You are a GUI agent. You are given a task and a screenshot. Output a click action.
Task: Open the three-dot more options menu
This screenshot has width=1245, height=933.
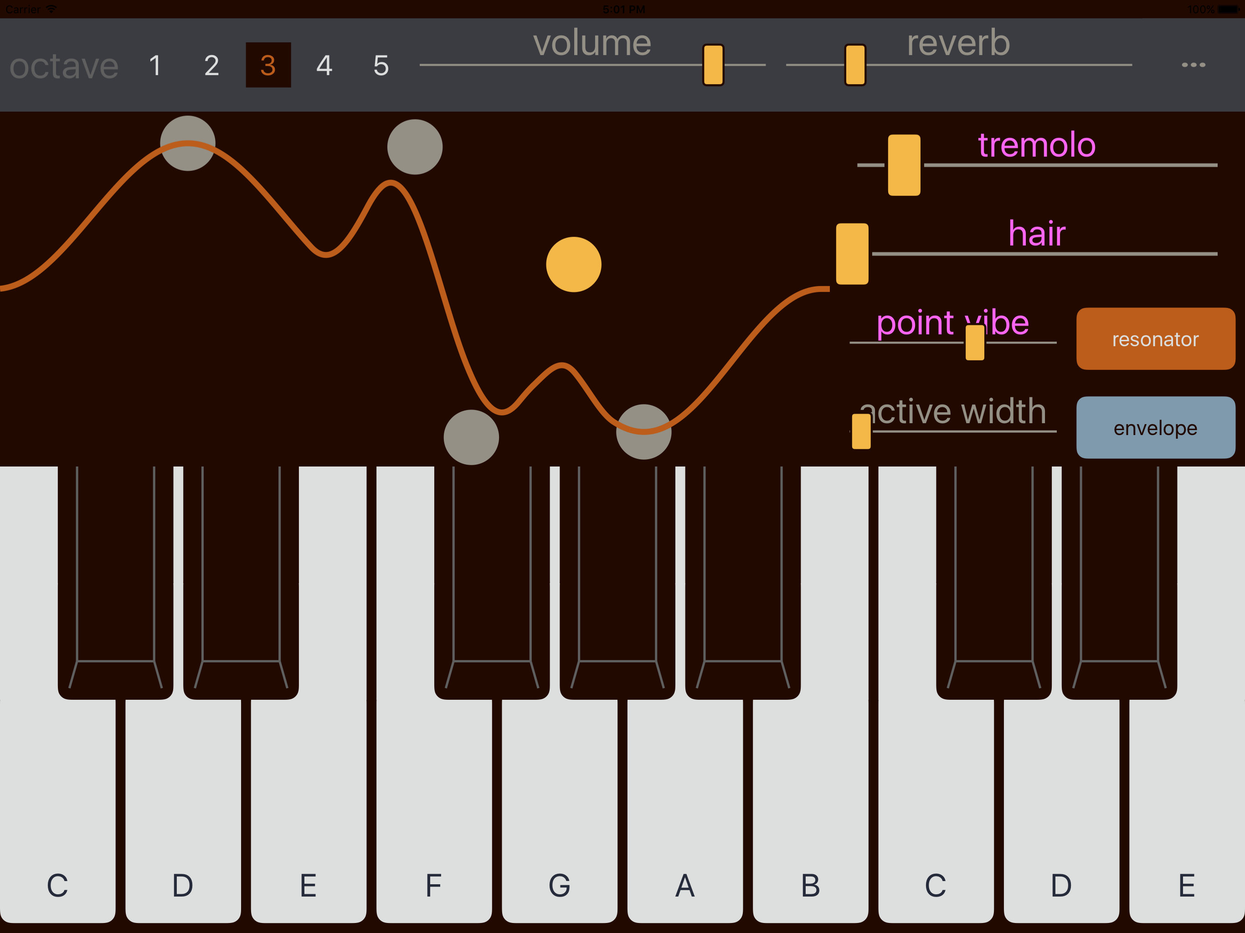pyautogui.click(x=1193, y=65)
